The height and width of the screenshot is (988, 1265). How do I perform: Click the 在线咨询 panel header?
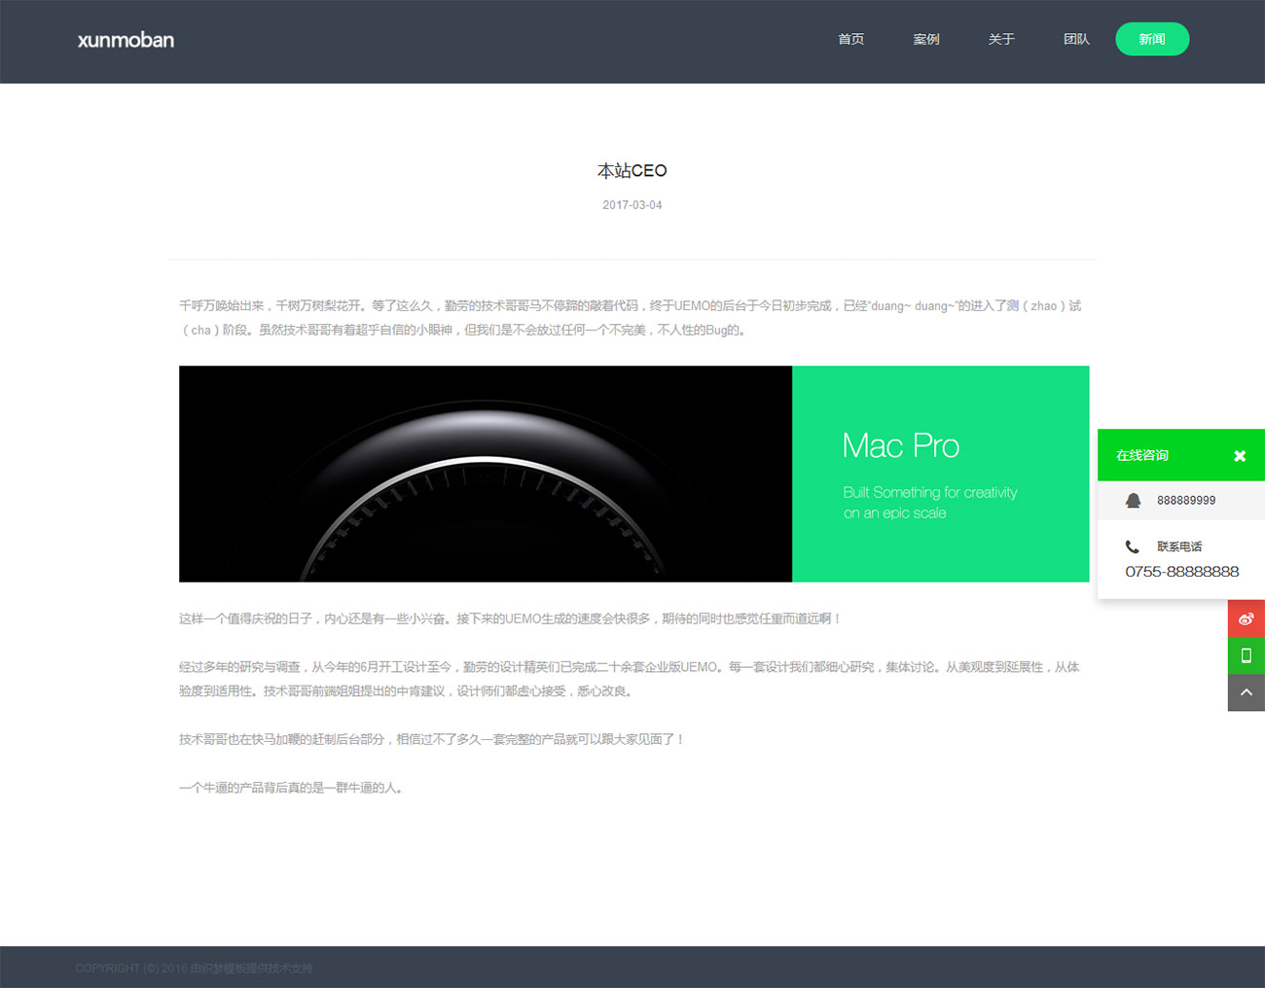pyautogui.click(x=1142, y=455)
